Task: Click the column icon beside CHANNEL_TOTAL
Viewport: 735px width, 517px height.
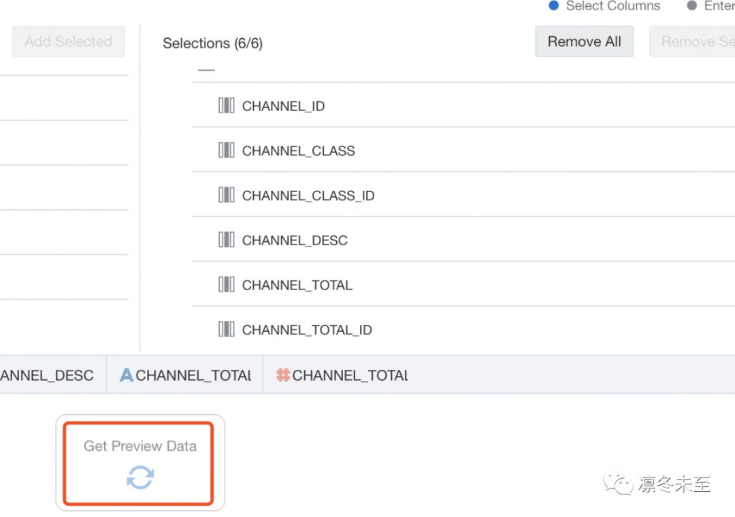Action: click(x=226, y=285)
